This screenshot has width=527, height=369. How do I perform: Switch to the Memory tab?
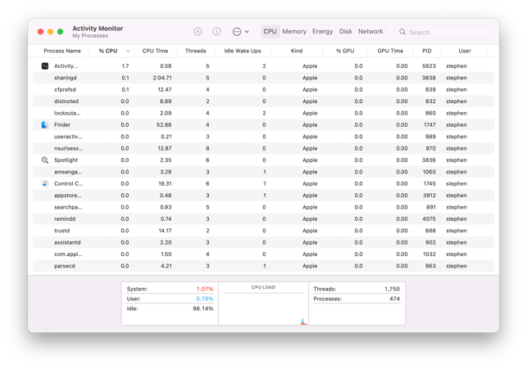(294, 32)
